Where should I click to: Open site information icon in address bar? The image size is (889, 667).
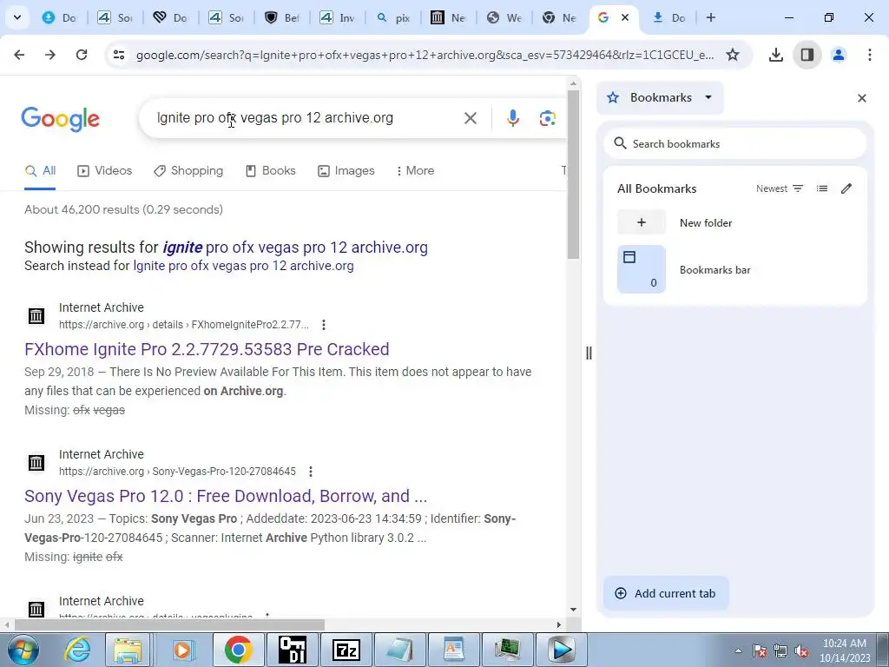[119, 55]
